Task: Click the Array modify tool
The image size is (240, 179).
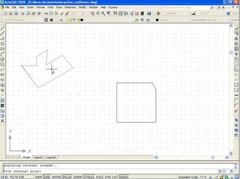Action: 236,49
